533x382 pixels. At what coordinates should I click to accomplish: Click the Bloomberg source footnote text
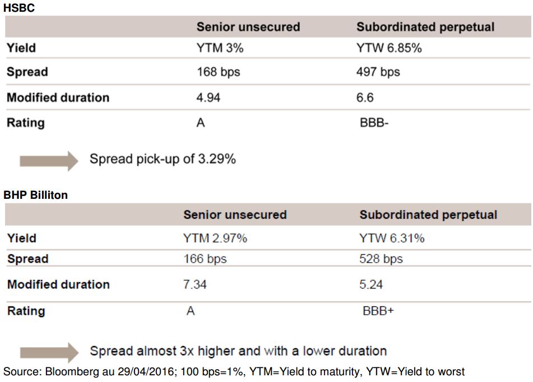(x=234, y=372)
